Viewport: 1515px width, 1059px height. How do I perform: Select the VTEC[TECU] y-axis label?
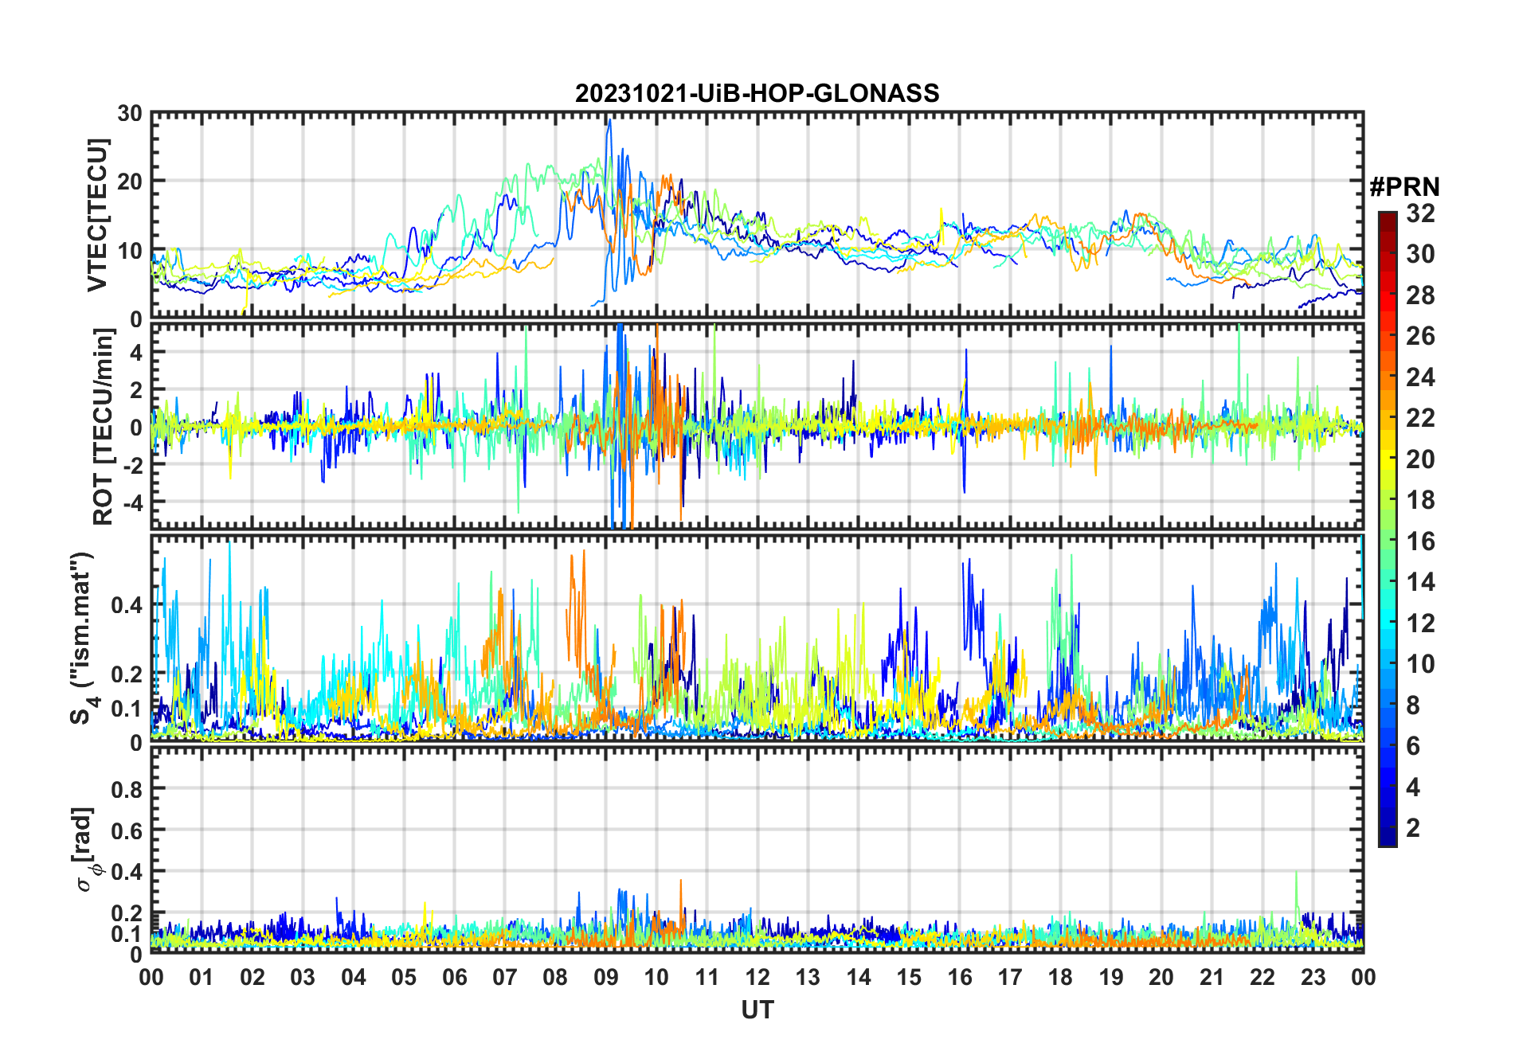click(97, 216)
